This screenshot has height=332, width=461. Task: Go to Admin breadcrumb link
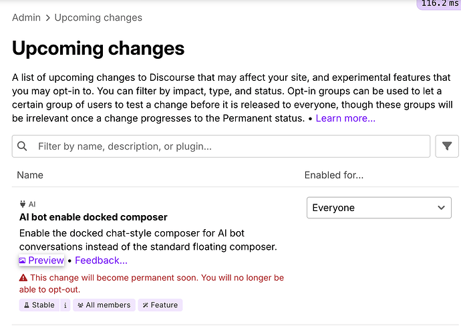26,17
